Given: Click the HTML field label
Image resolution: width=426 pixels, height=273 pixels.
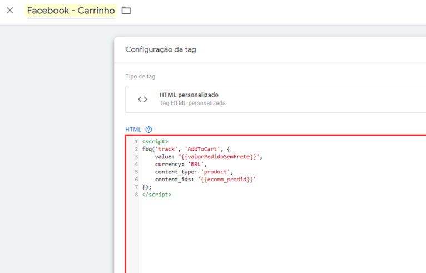Looking at the screenshot, I should pyautogui.click(x=133, y=130).
